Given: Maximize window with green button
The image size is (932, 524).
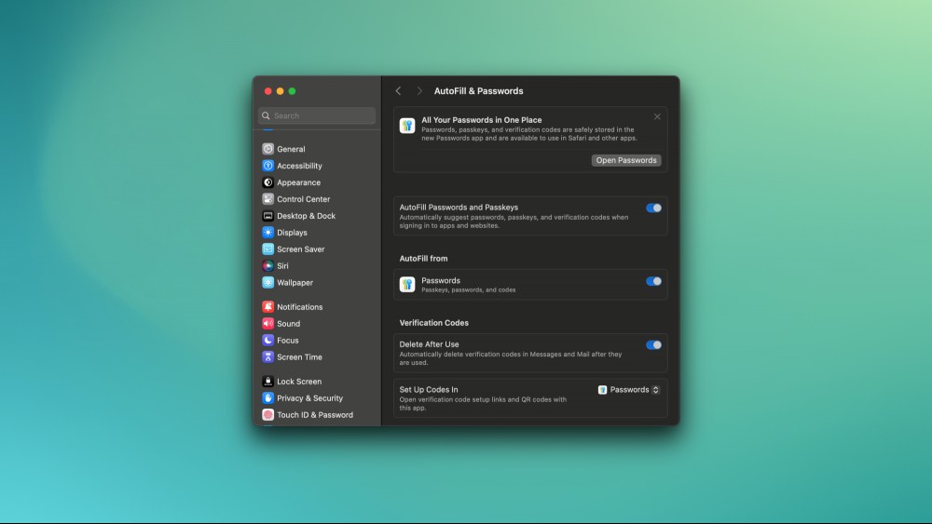Looking at the screenshot, I should coord(292,91).
